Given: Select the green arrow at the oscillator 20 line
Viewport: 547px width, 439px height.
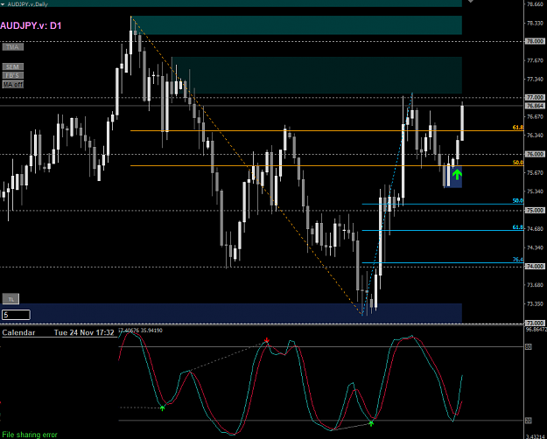Looking at the screenshot, I should click(x=371, y=423).
